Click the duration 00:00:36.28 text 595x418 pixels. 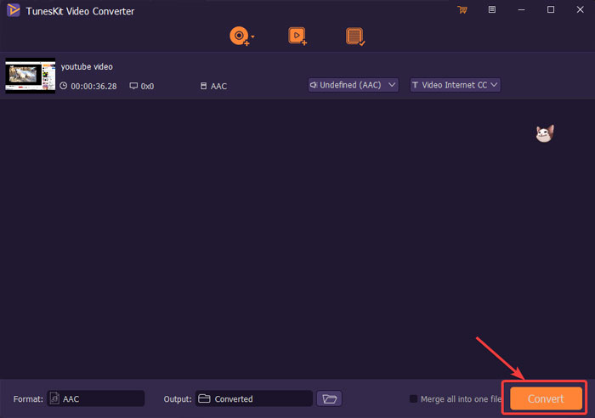(x=93, y=86)
